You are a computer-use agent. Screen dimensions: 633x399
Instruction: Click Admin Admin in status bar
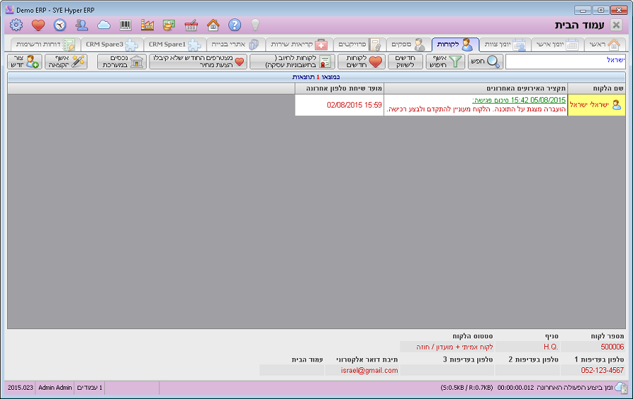[x=55, y=388]
